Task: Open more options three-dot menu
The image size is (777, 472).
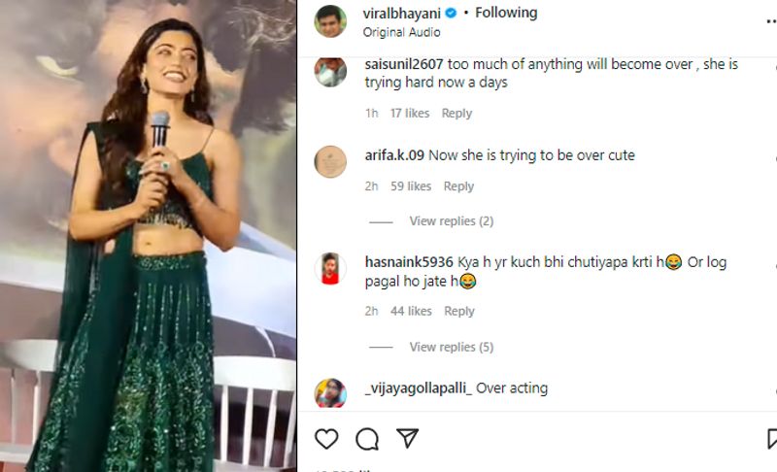Action: click(771, 21)
